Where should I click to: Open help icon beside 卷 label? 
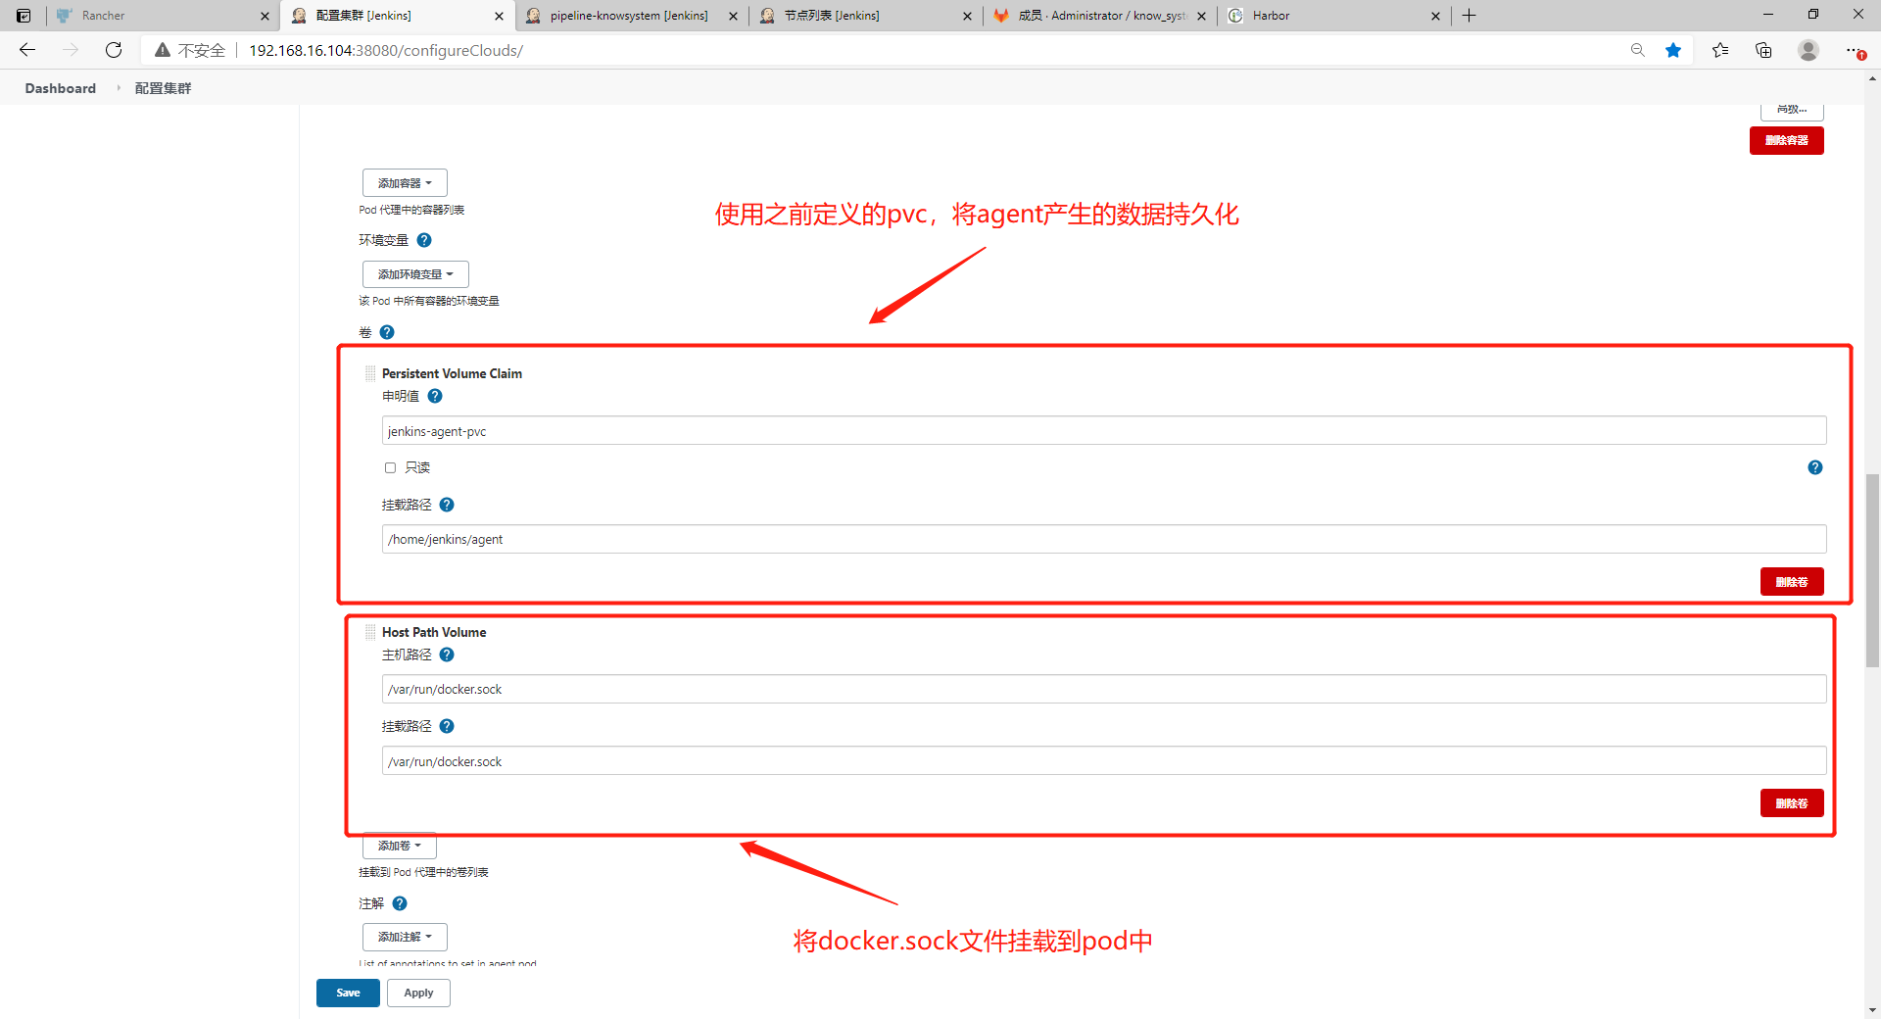(387, 332)
